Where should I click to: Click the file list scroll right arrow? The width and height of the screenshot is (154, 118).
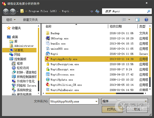[x=146, y=93]
